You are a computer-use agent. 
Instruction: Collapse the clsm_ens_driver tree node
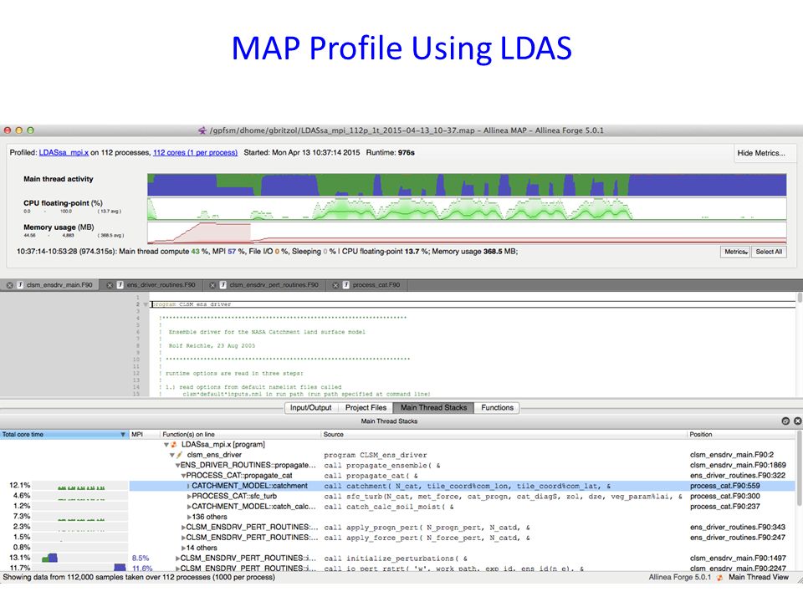(x=172, y=455)
